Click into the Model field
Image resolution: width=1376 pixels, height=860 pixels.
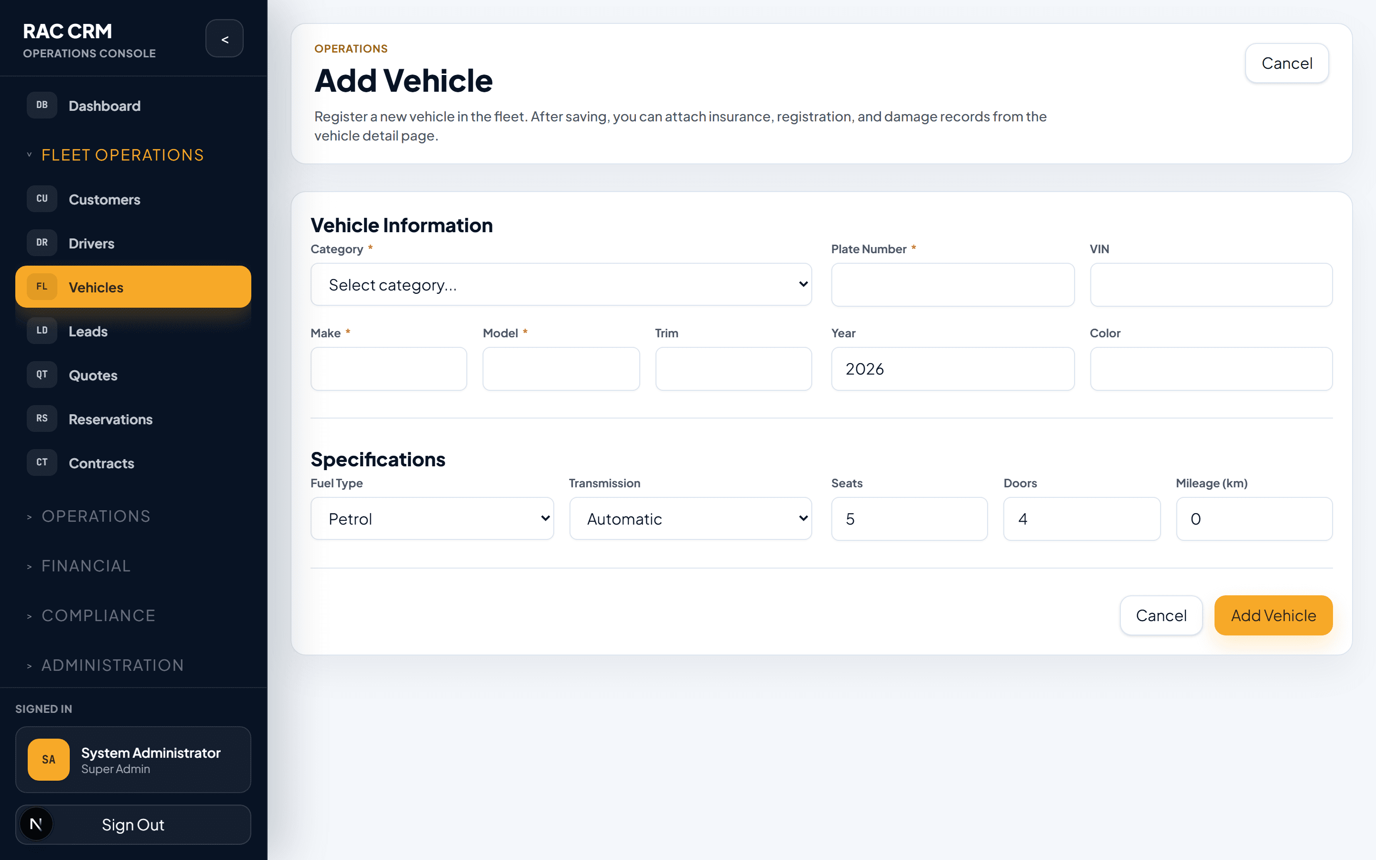click(x=561, y=368)
